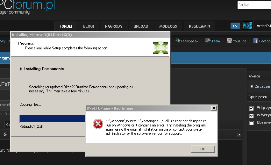Switch to the FORUM tab

[66, 26]
